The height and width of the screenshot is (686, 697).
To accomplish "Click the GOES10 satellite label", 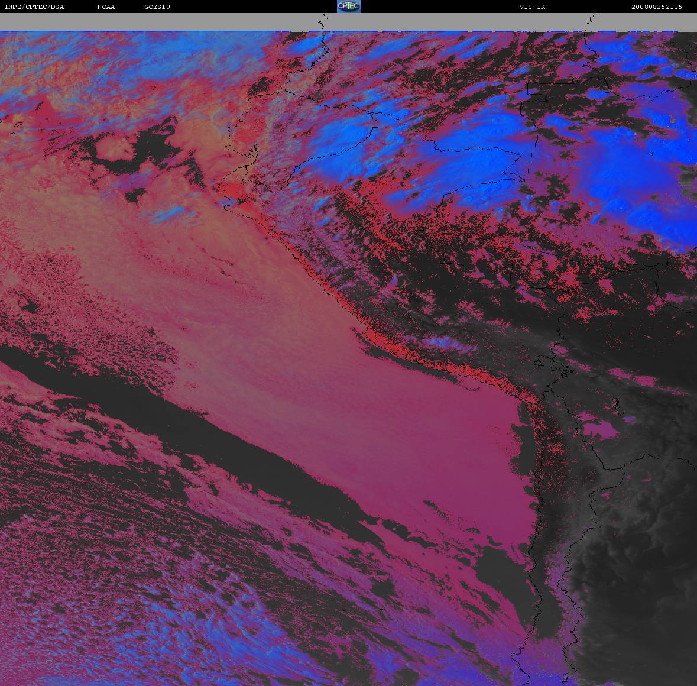I will tap(157, 7).
